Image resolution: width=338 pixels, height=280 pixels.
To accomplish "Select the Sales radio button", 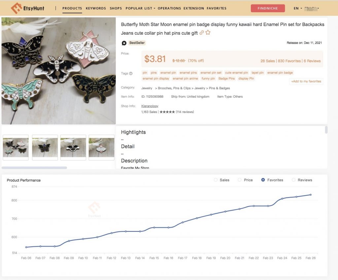I will (x=216, y=180).
